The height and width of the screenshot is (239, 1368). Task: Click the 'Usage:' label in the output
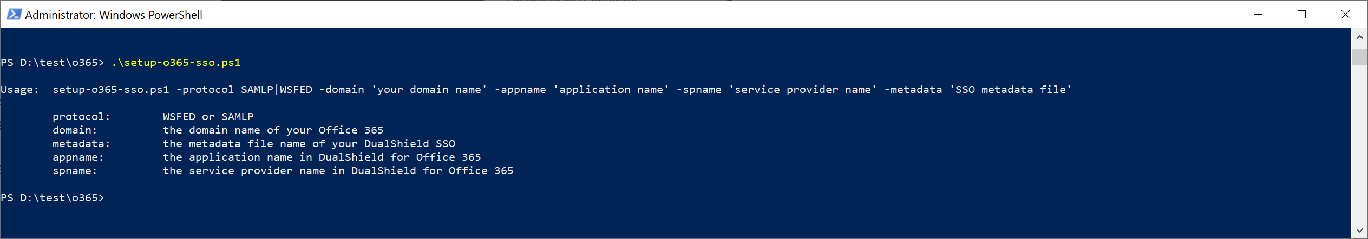point(19,90)
